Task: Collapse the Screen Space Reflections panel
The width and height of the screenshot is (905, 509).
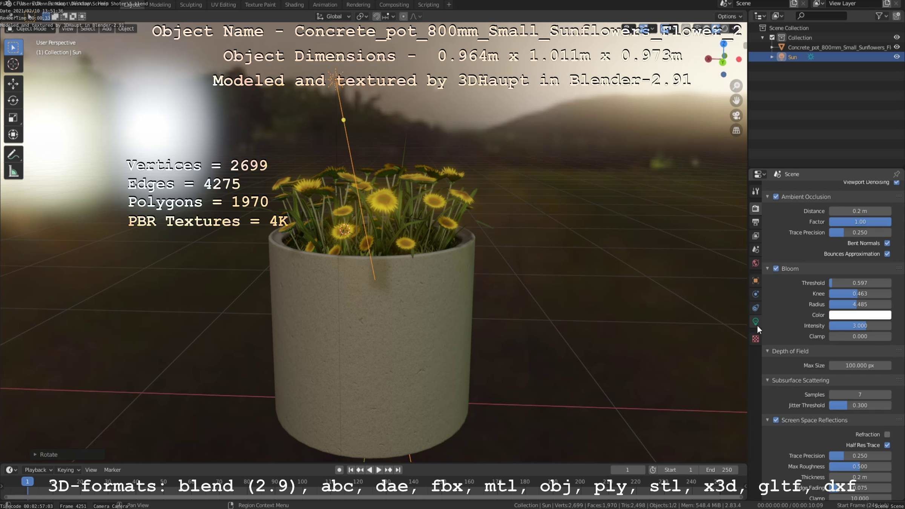Action: coord(767,420)
